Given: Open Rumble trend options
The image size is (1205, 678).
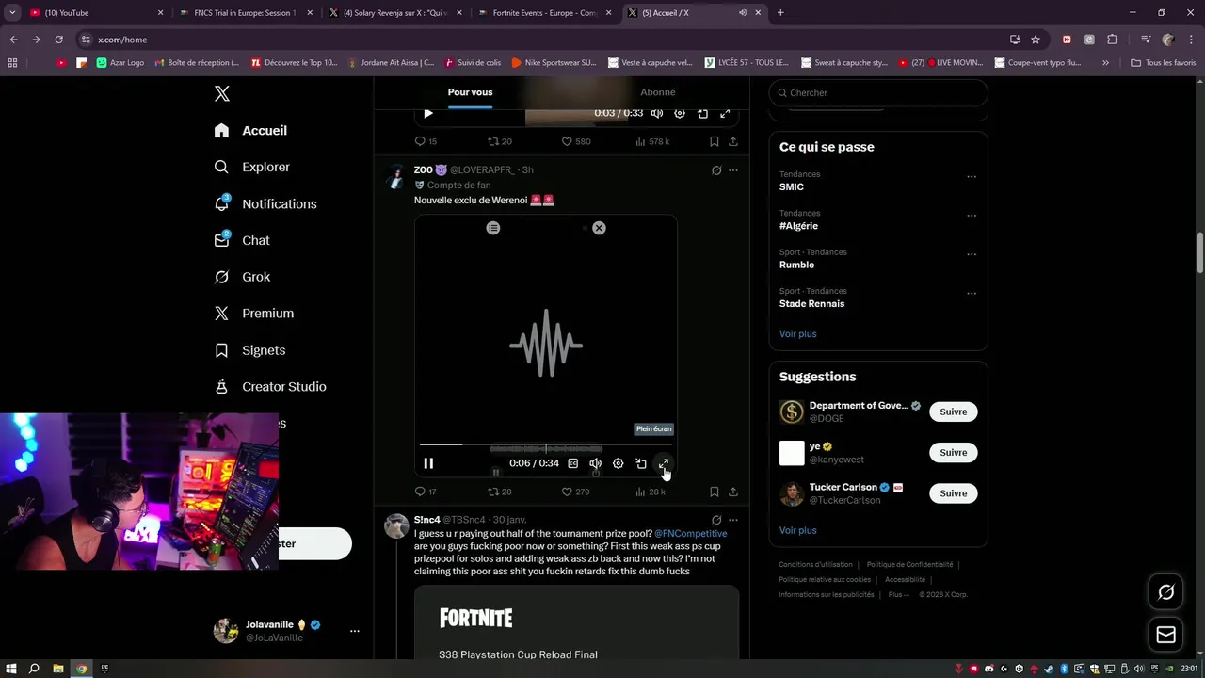Looking at the screenshot, I should 972,254.
